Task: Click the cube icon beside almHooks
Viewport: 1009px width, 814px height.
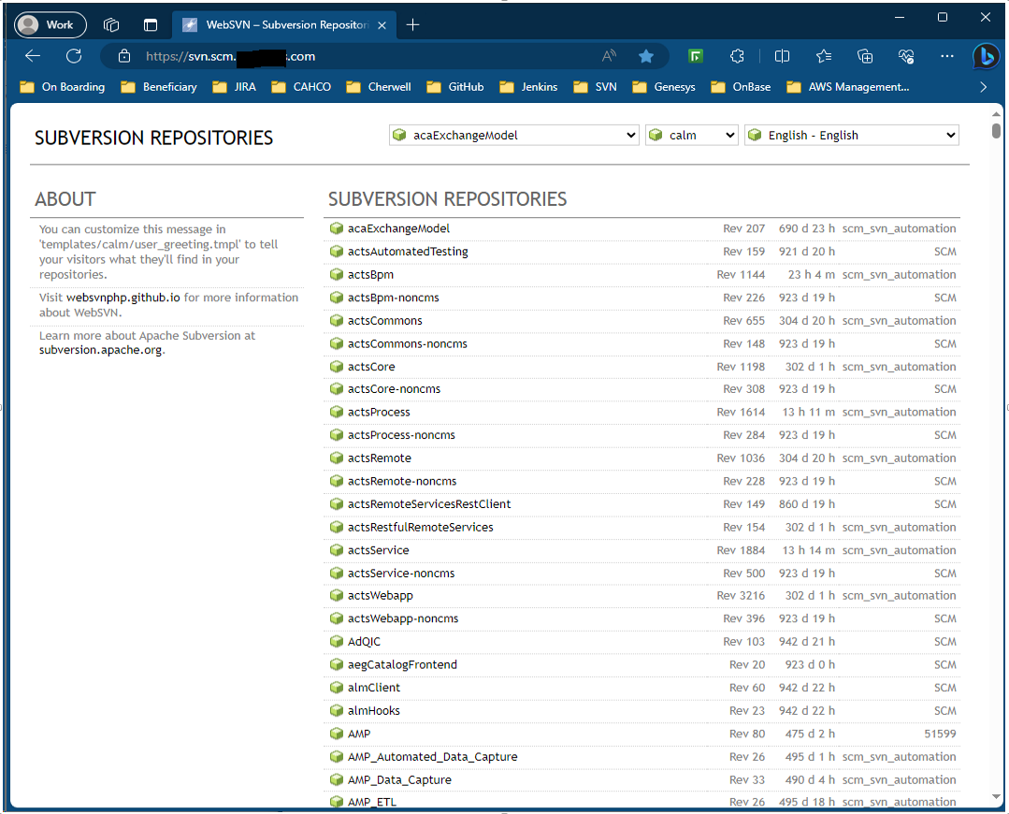Action: [336, 710]
